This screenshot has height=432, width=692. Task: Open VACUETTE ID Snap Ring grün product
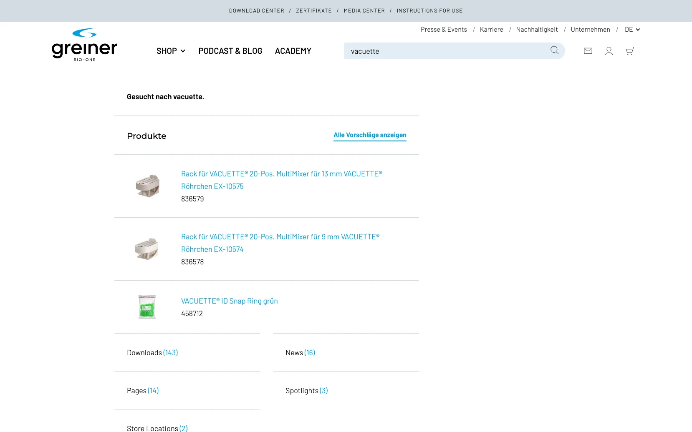coord(230,301)
